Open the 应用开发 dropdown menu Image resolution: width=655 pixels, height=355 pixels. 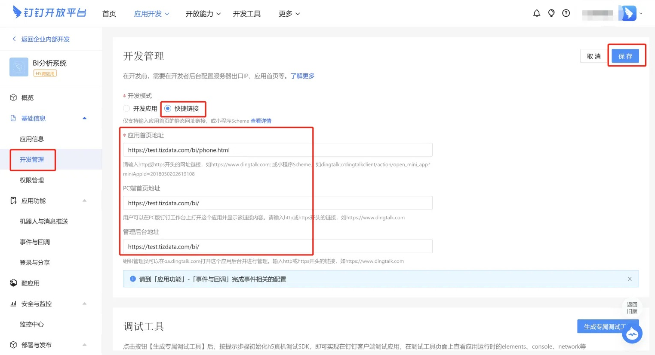pos(151,14)
